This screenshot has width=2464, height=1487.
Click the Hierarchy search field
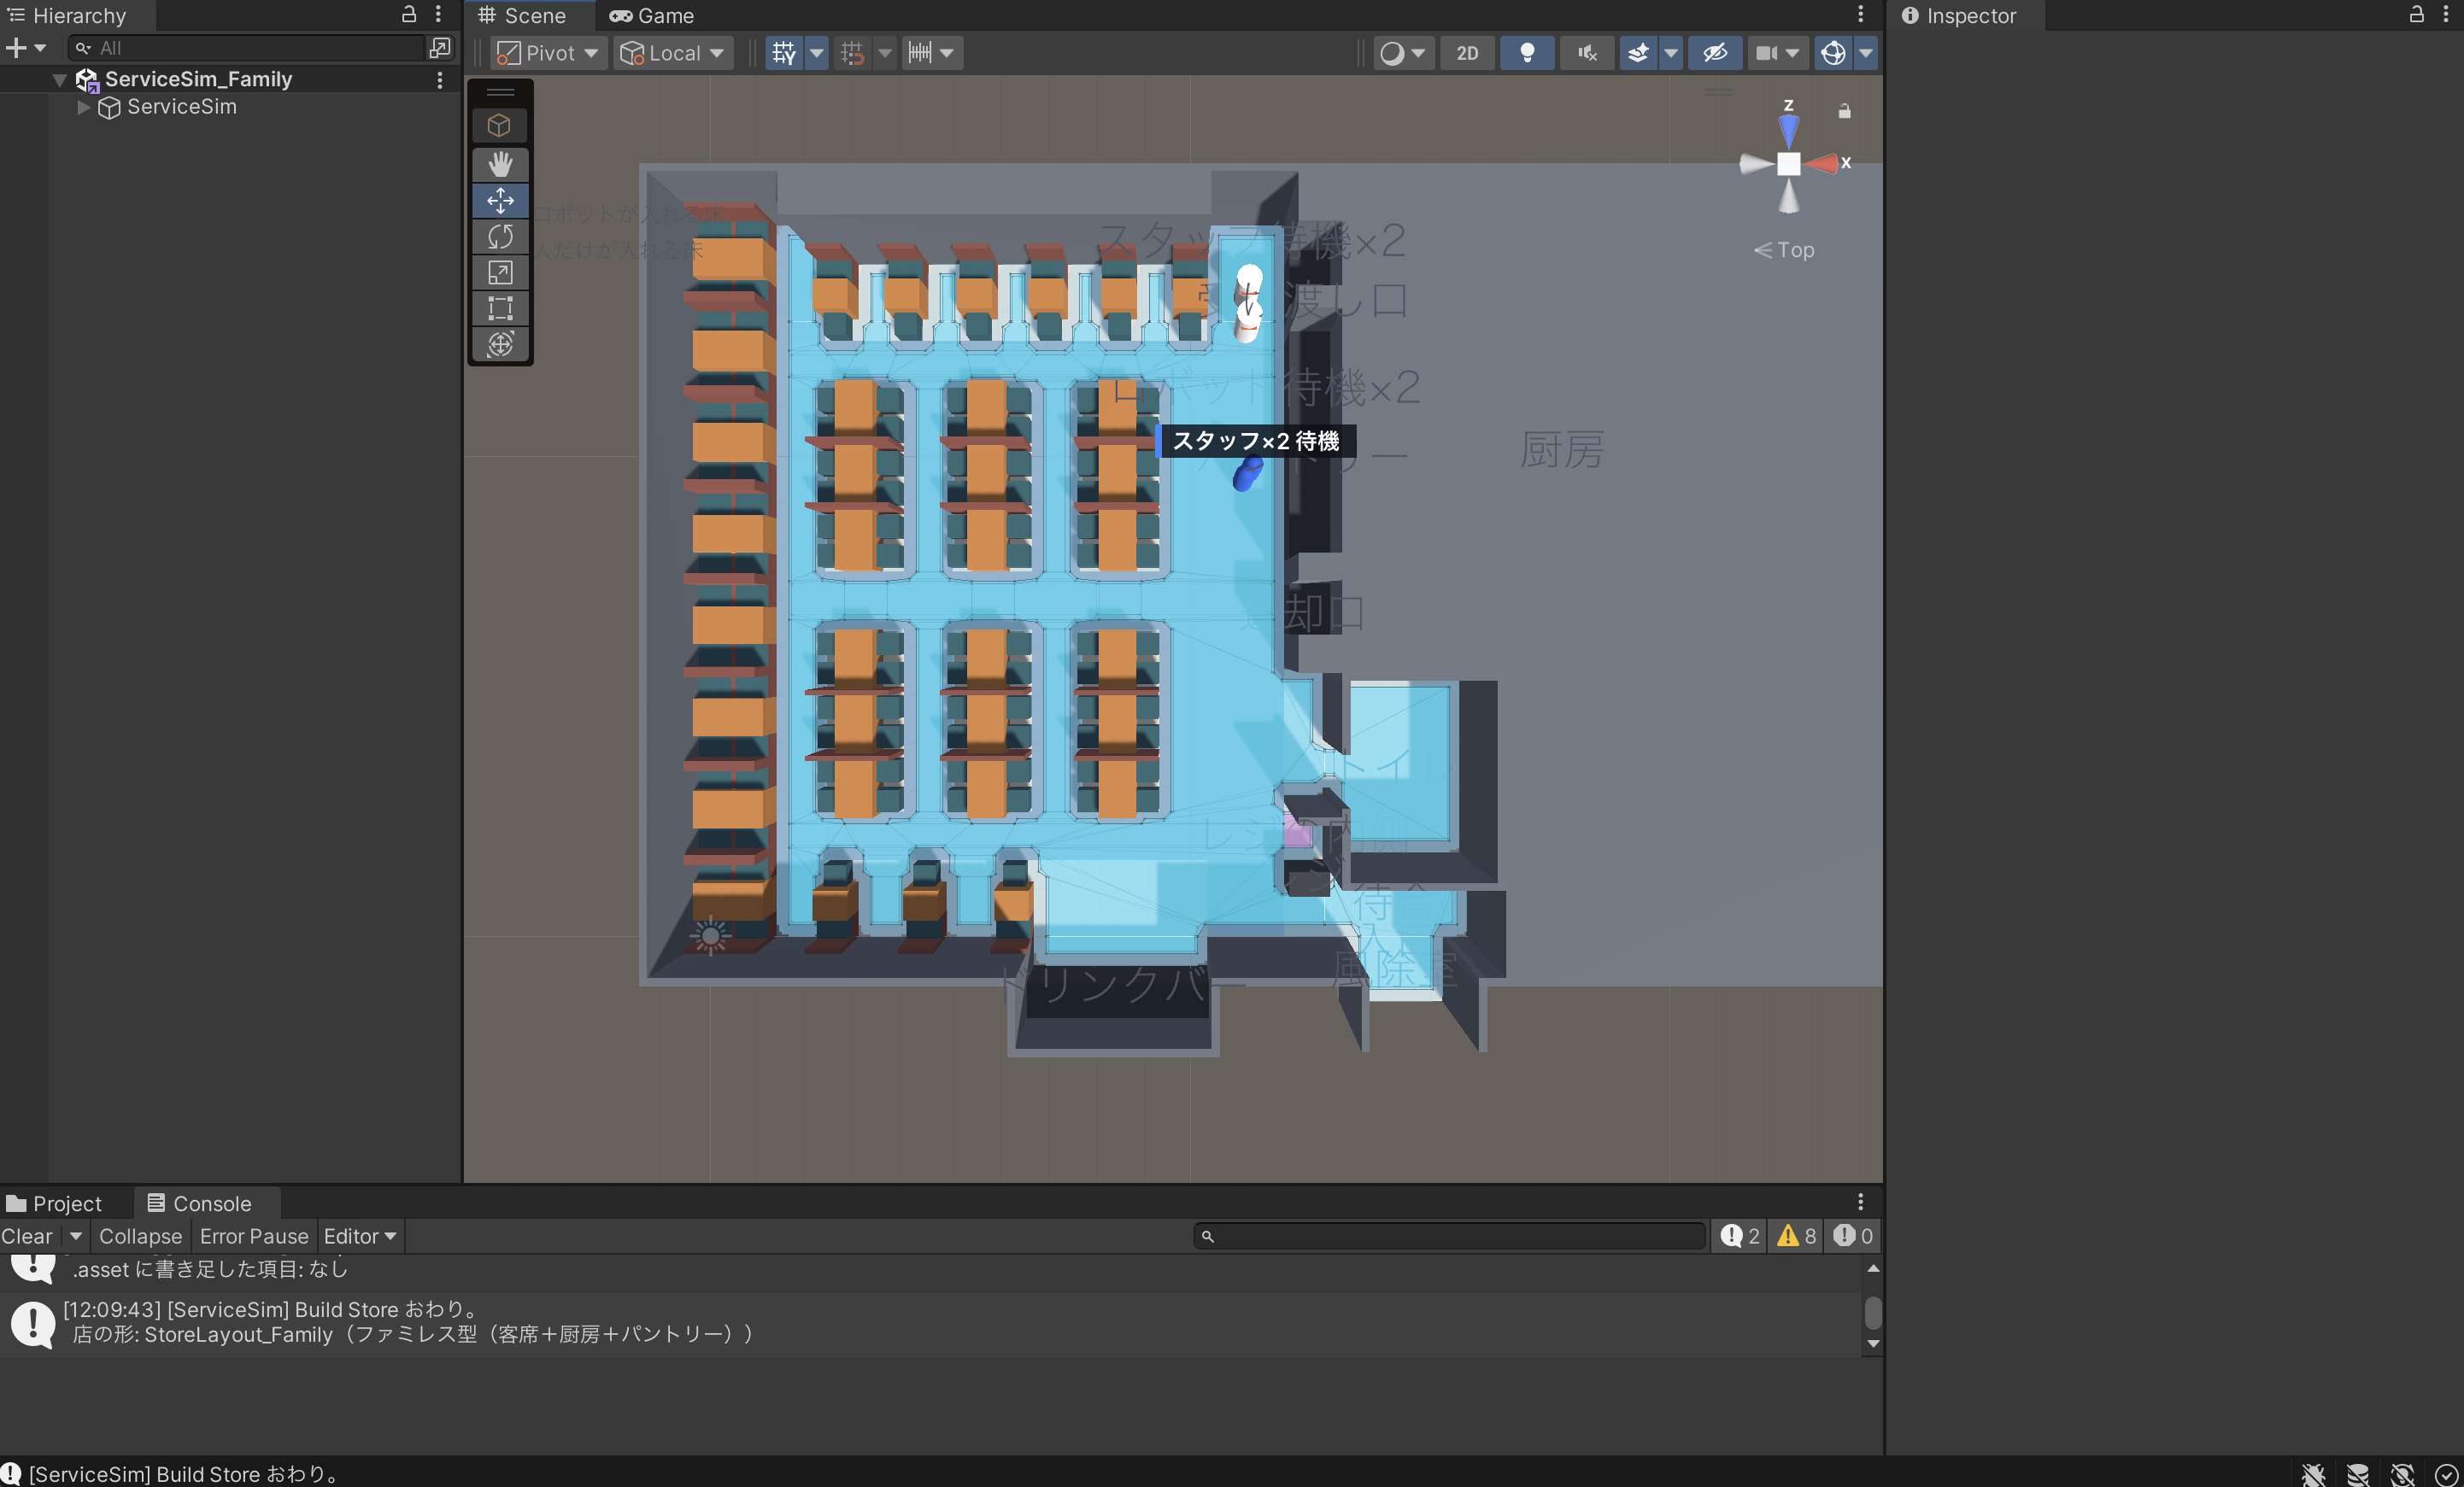246,47
